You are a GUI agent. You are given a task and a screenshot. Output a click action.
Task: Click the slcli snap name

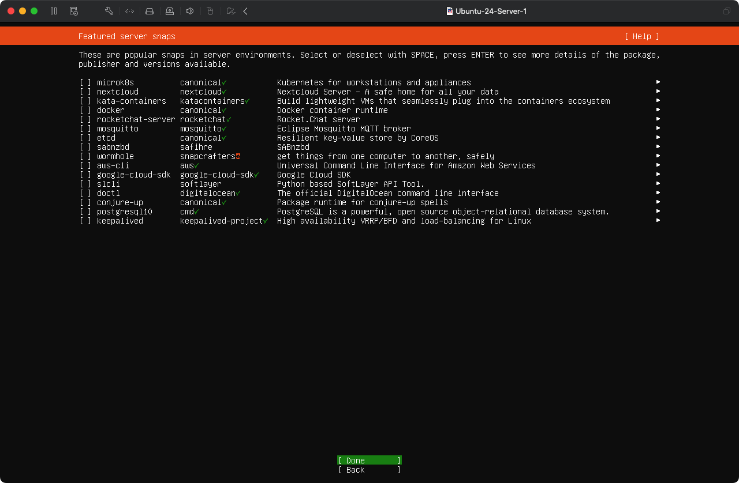(x=109, y=184)
